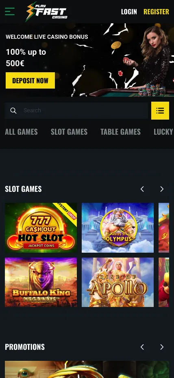This screenshot has width=174, height=378.
Task: Click the Deposit Now button
Action: 30,80
